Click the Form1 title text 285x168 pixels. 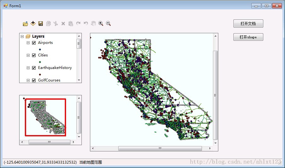tap(15, 6)
